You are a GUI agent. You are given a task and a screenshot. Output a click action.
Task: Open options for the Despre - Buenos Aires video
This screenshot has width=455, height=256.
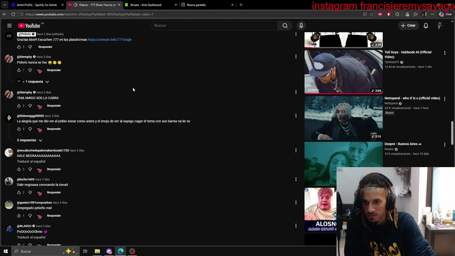[445, 144]
